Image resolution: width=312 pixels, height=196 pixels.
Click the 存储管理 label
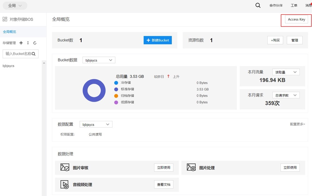coord(9,43)
